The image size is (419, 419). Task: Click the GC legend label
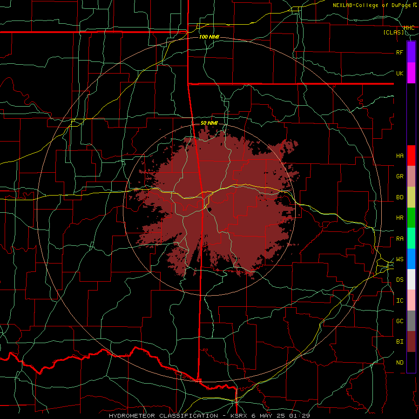(x=399, y=321)
